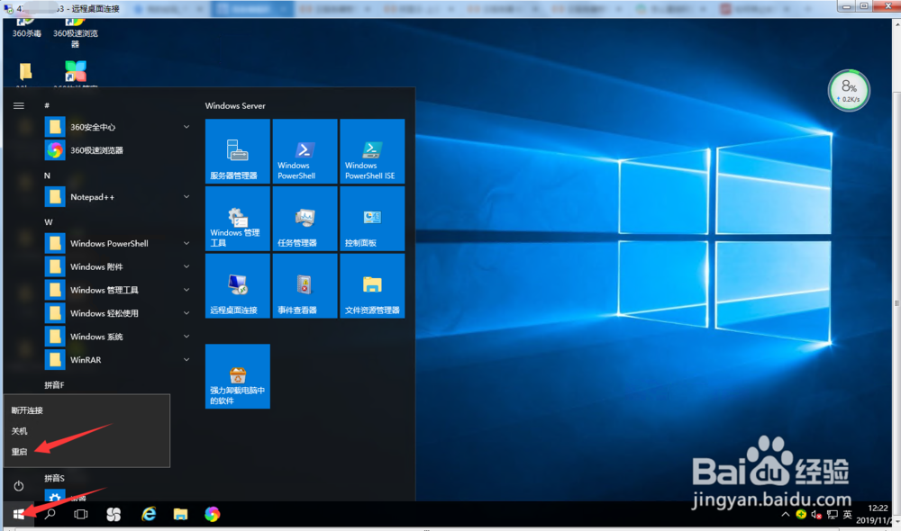Screen dimensions: 901x531
Task: Expand the Windows 轻松使用 folder chevron
Action: (x=187, y=313)
